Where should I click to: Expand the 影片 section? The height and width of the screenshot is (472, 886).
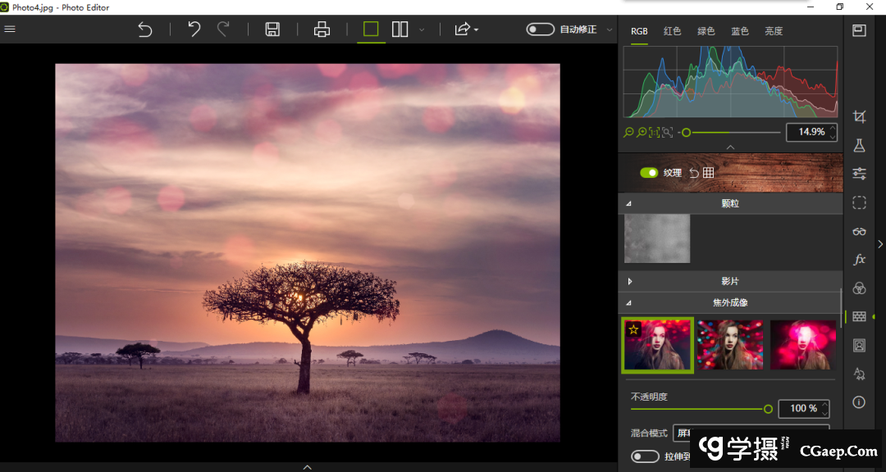[x=730, y=281]
